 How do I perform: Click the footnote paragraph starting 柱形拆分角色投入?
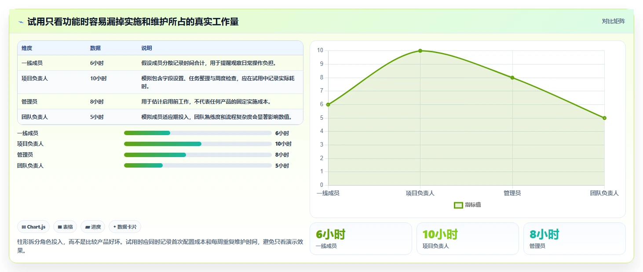click(160, 246)
